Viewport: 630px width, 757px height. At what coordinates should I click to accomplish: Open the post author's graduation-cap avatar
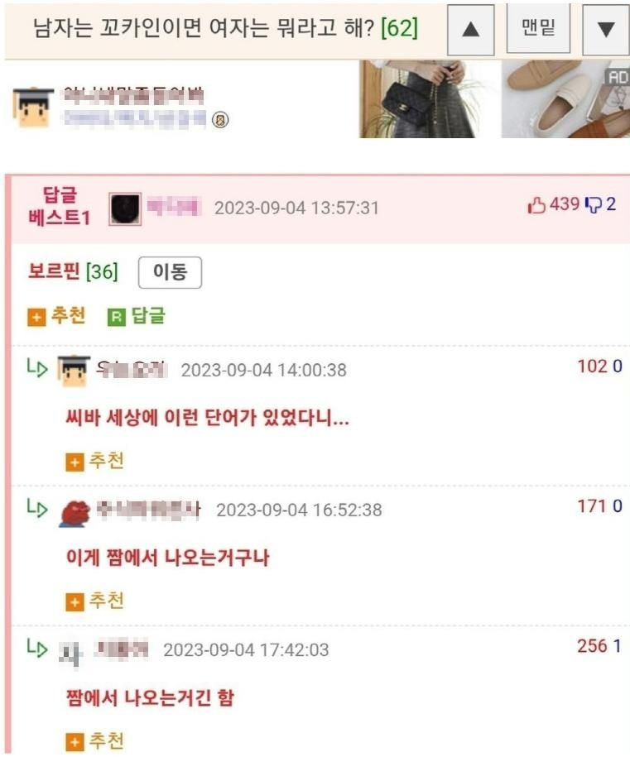tap(33, 108)
